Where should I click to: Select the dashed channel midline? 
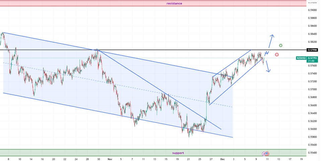[x=101, y=82]
